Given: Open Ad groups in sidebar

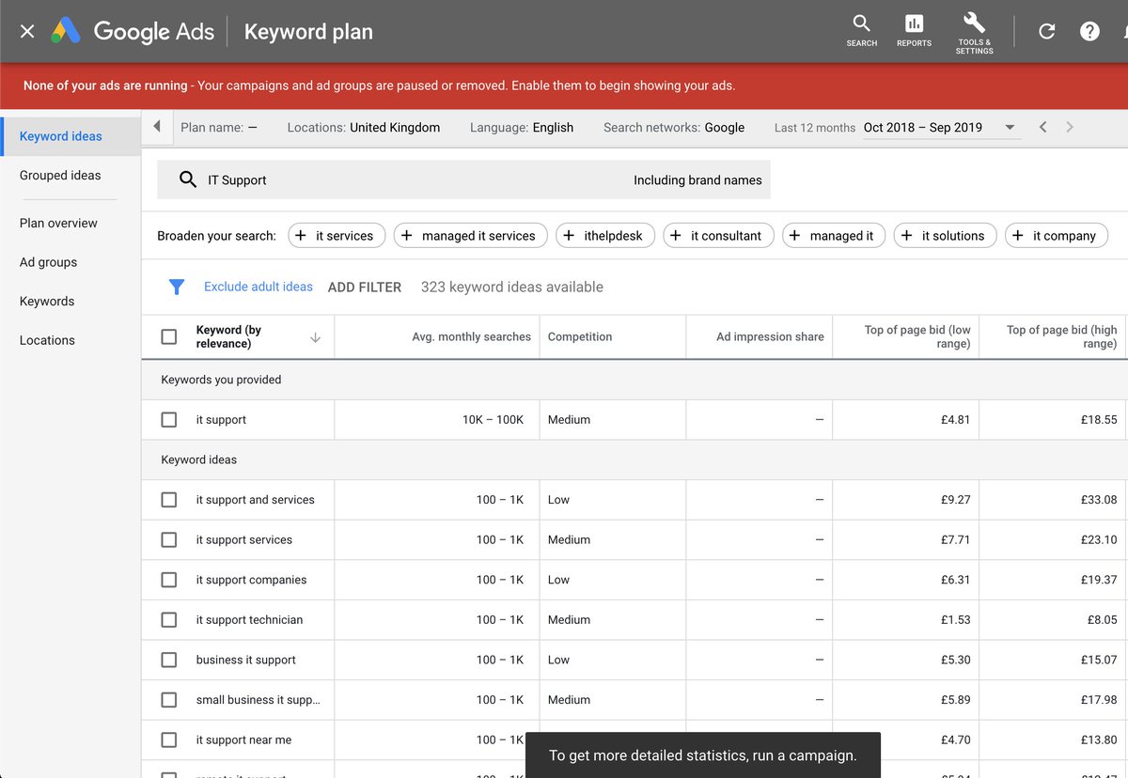Looking at the screenshot, I should tap(48, 262).
